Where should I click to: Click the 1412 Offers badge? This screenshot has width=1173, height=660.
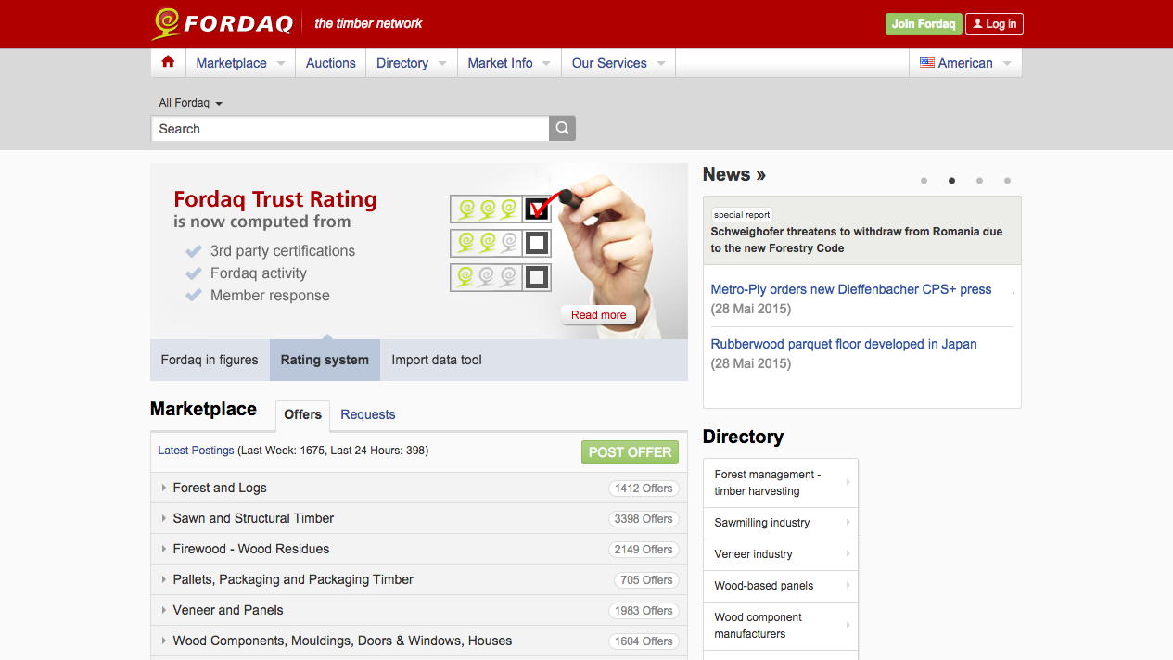click(x=644, y=489)
